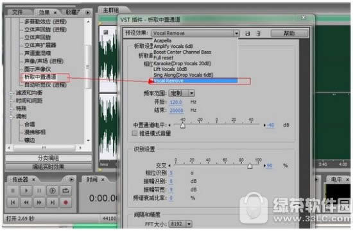Stop playback in the transport panel

click(13, 191)
